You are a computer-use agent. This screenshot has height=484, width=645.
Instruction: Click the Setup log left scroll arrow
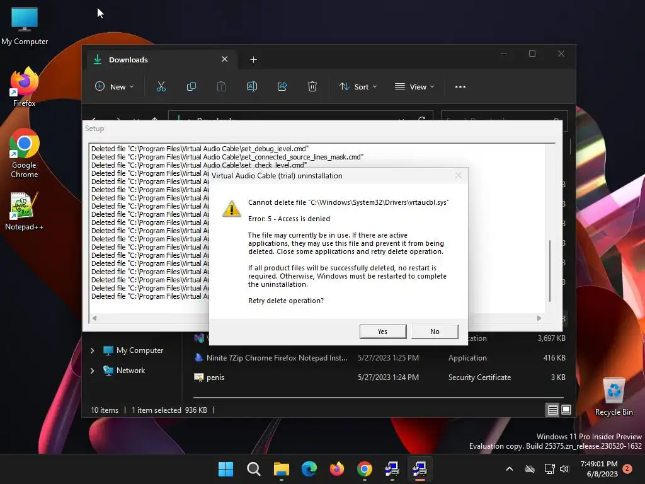click(94, 318)
